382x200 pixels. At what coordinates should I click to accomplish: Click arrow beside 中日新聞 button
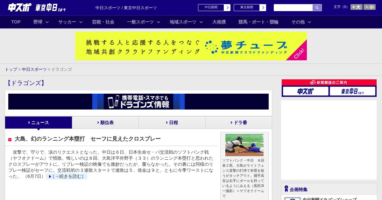click(227, 8)
